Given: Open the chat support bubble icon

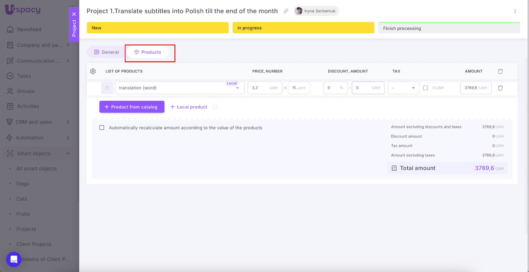Looking at the screenshot, I should click(14, 259).
